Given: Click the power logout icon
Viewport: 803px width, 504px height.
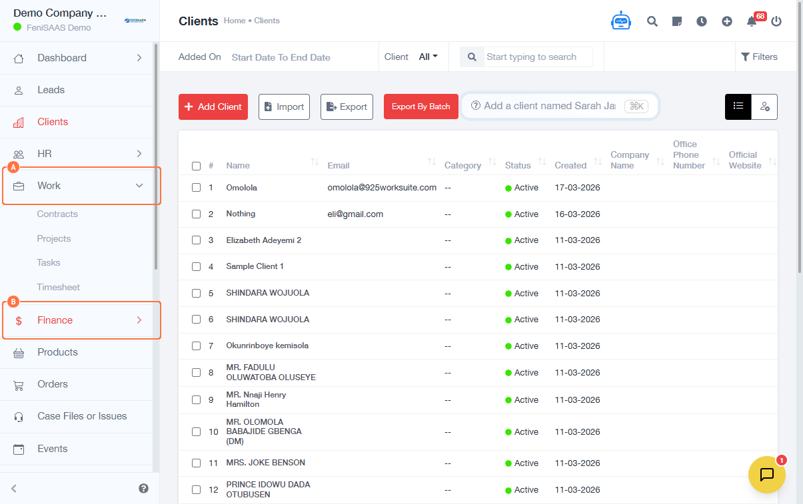Looking at the screenshot, I should point(776,21).
